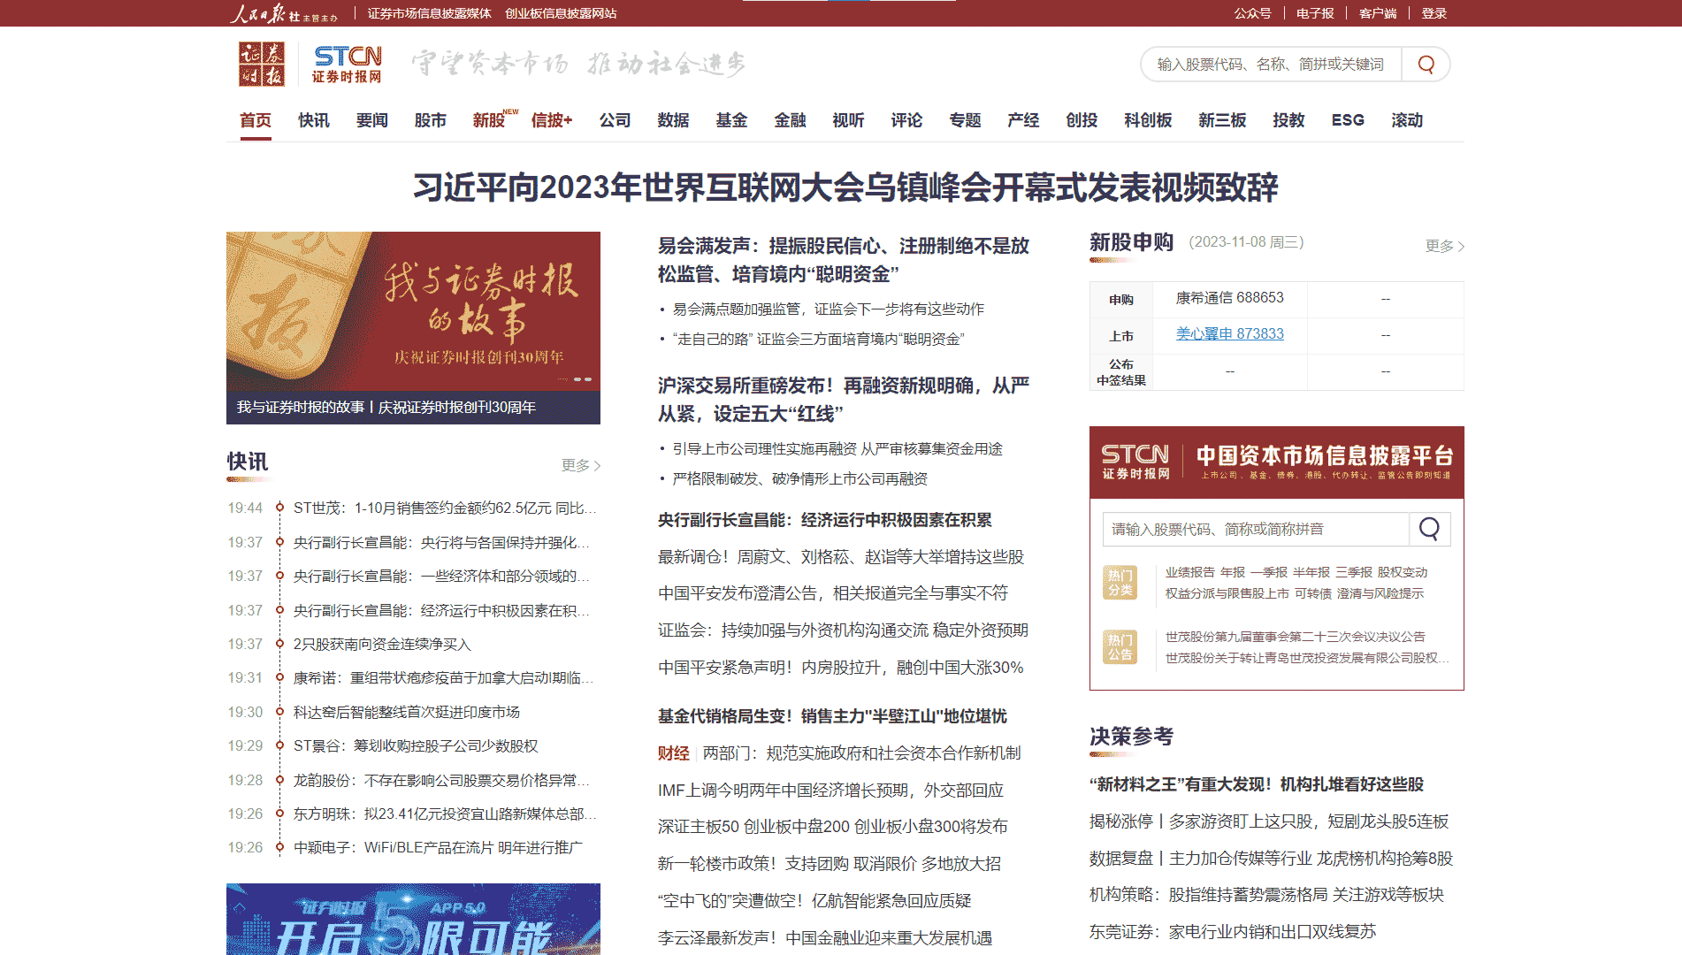1682x955 pixels.
Task: Expand 更多 next to 快讯
Action: tap(581, 465)
